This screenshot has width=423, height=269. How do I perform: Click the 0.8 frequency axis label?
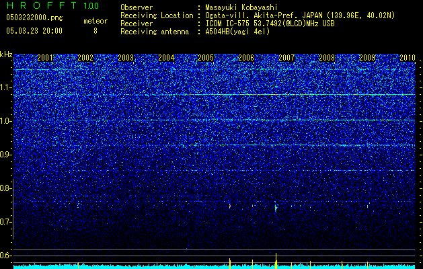coord(6,188)
